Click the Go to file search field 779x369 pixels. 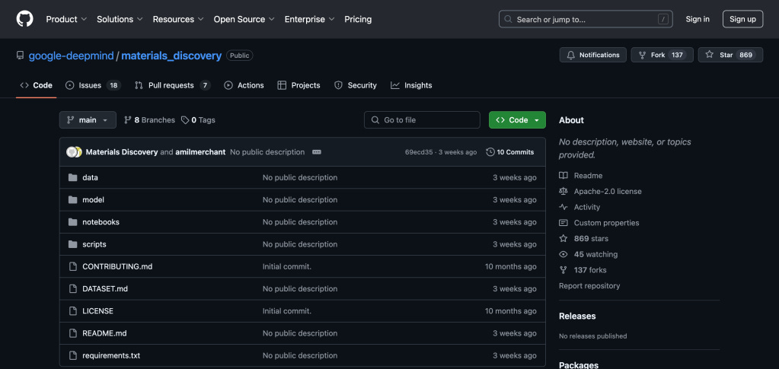pyautogui.click(x=423, y=120)
